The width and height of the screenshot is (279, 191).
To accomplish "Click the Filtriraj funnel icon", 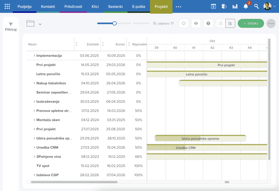I will [11, 24].
